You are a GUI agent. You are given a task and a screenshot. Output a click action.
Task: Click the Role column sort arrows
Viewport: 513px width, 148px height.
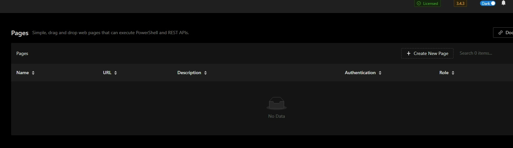(x=453, y=73)
